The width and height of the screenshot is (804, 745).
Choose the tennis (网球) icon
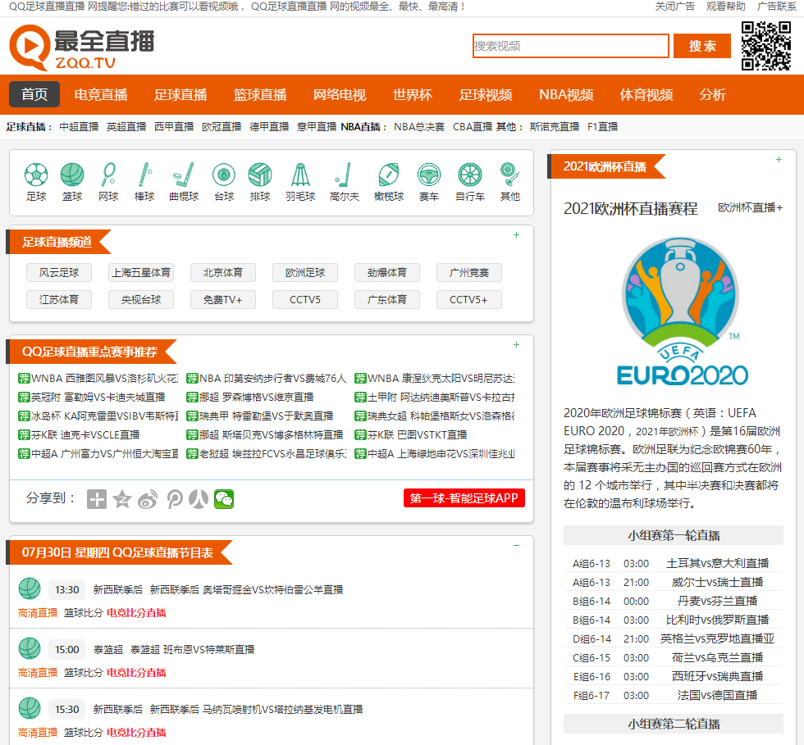[108, 175]
